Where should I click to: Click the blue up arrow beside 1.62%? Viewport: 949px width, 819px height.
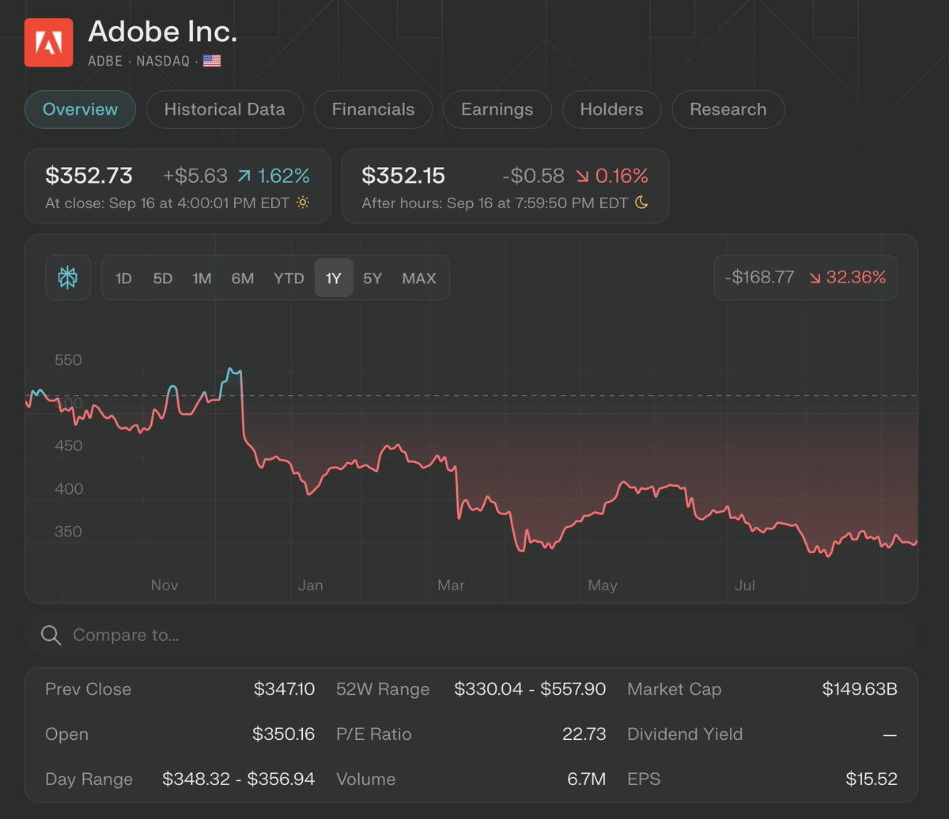(x=244, y=176)
